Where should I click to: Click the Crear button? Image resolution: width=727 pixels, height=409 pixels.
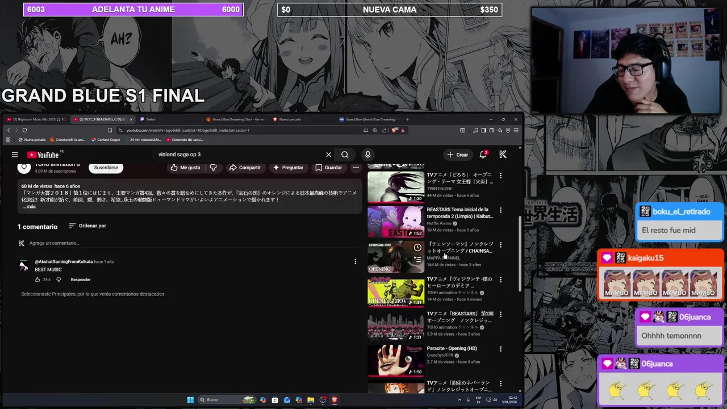tap(458, 155)
